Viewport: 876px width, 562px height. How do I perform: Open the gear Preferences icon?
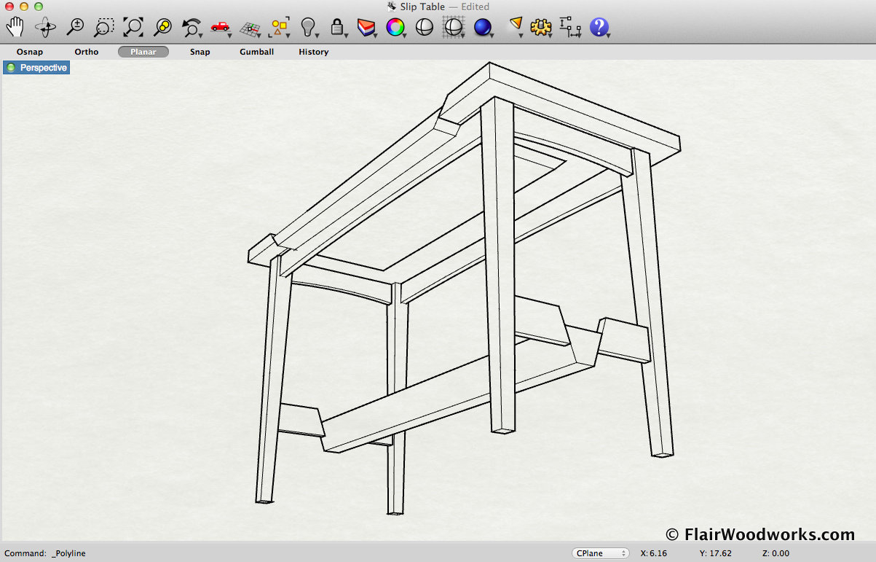coord(540,28)
